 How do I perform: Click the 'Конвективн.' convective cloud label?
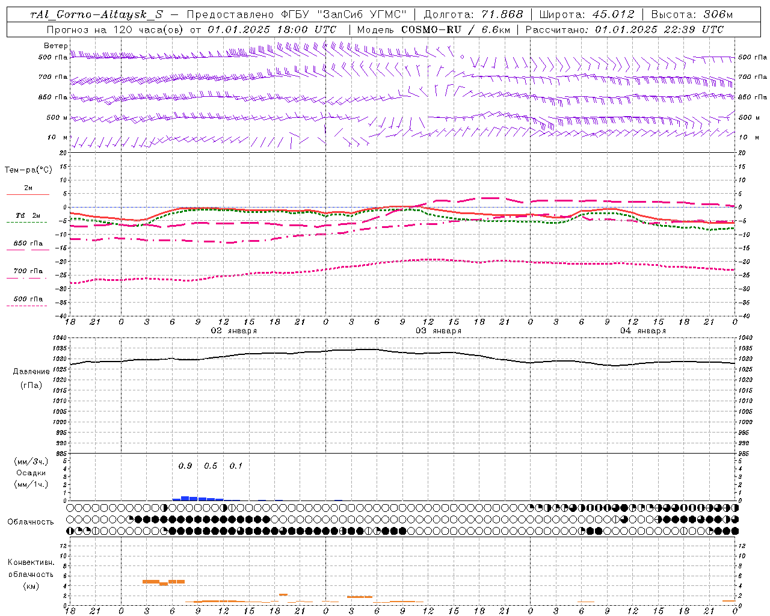pos(31,562)
